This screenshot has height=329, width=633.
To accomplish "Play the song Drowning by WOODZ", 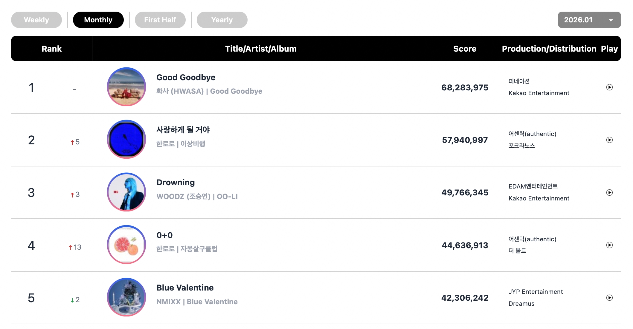I will [609, 193].
